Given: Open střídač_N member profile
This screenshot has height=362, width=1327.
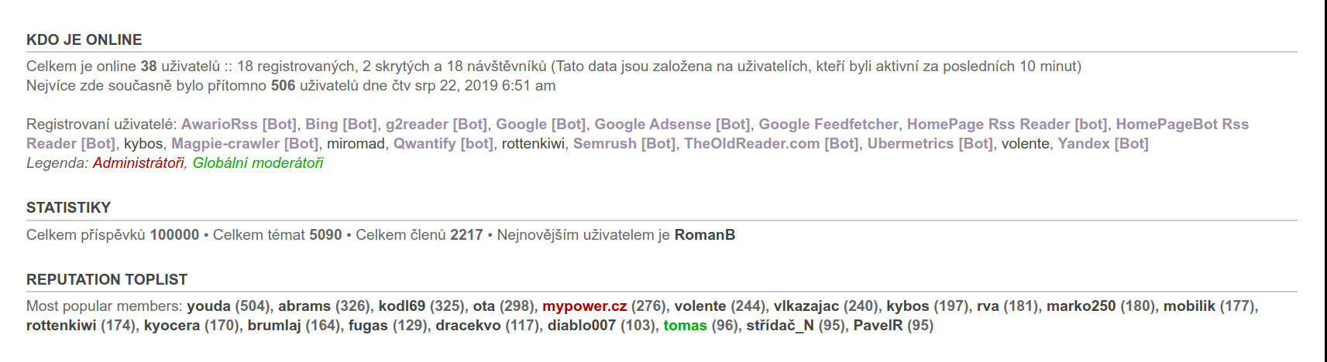Looking at the screenshot, I should click(x=779, y=326).
